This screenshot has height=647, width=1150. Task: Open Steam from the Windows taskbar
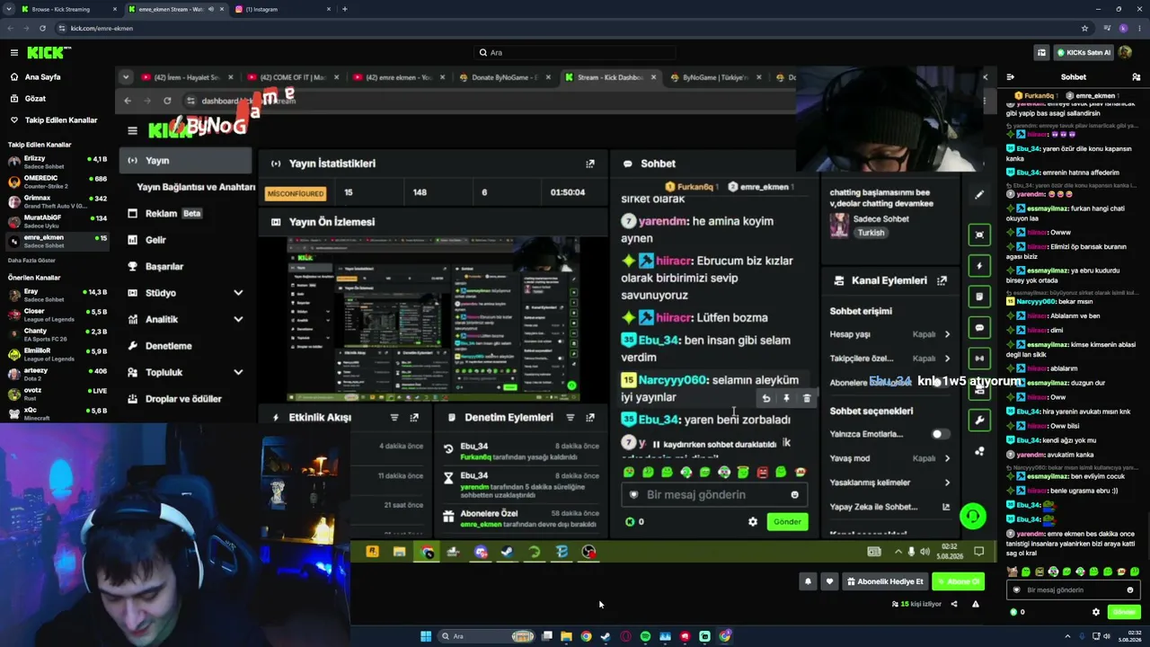tap(606, 636)
